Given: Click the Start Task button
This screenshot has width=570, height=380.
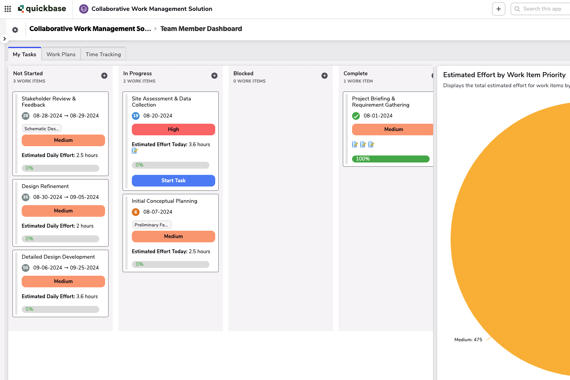Looking at the screenshot, I should (x=173, y=181).
